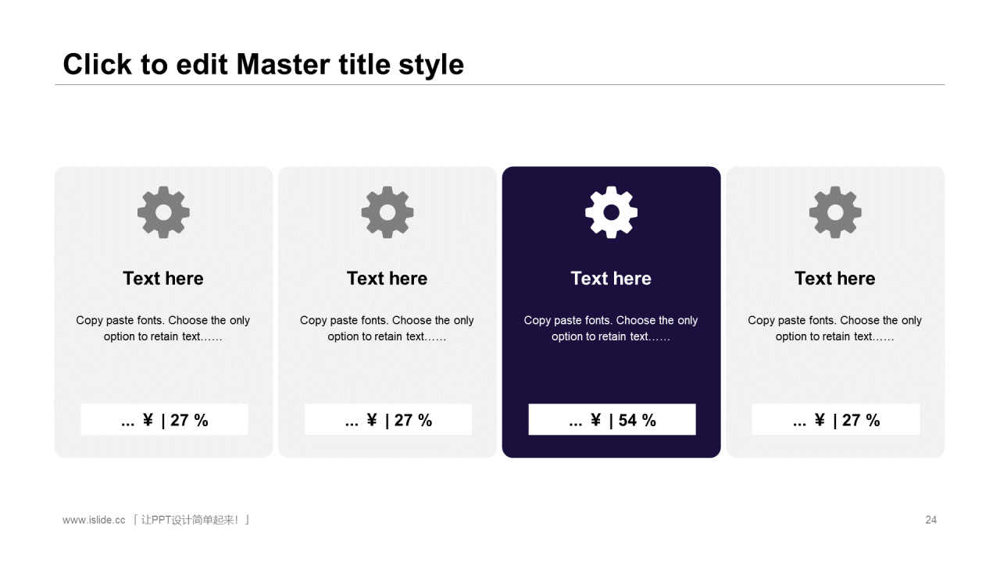Select the "Text here" heading in the first card

[163, 279]
